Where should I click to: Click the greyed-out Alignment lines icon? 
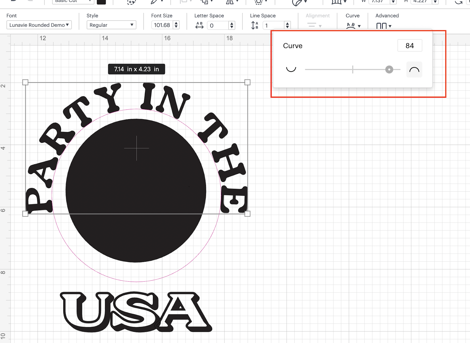(x=312, y=25)
